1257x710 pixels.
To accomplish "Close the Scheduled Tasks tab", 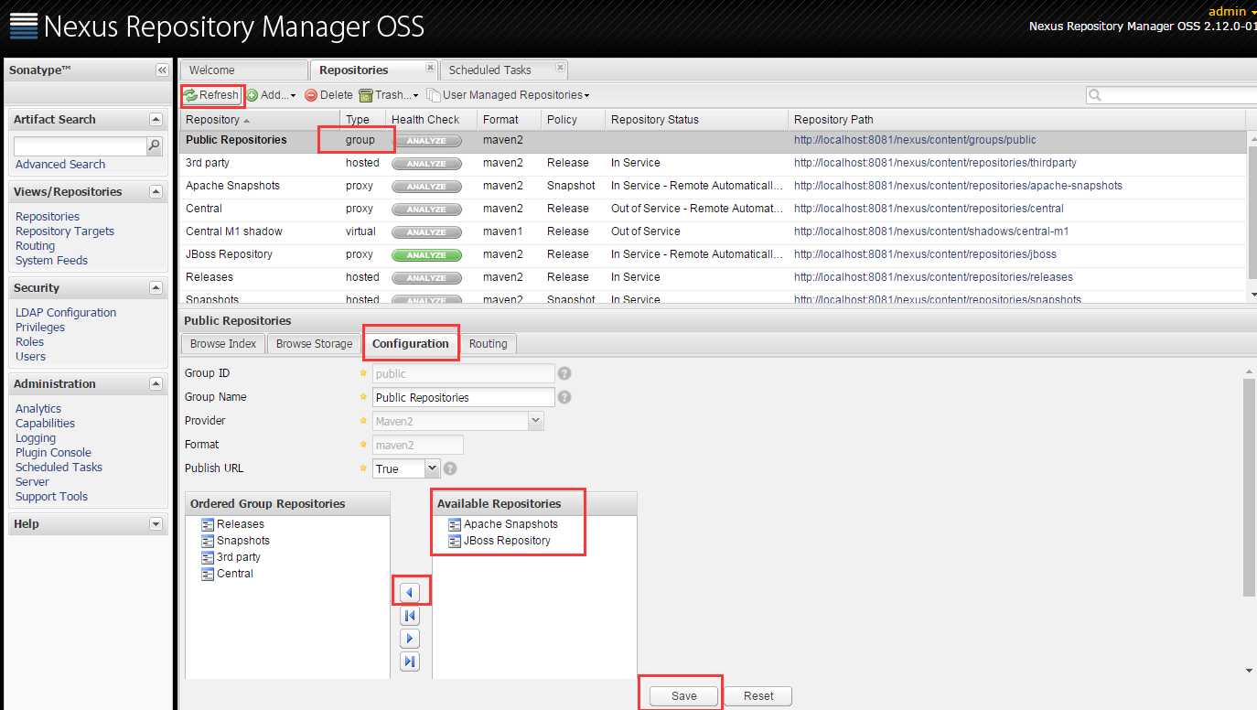I will tap(560, 68).
